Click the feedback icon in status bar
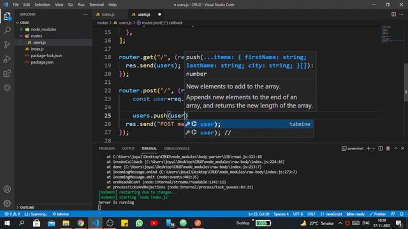The width and height of the screenshot is (408, 229). click(x=393, y=214)
